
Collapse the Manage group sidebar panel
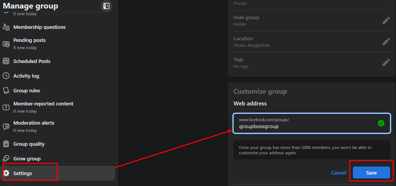click(x=106, y=6)
